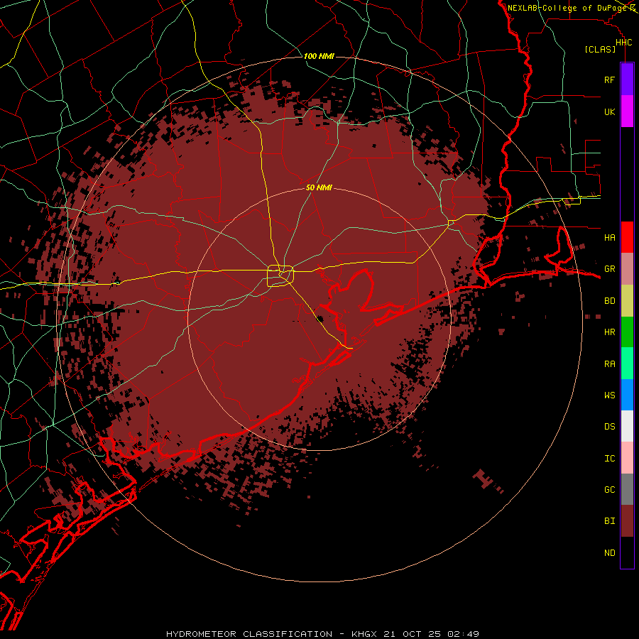Viewport: 639px width, 639px height.
Task: Click the GC legend label
Action: pyautogui.click(x=609, y=490)
